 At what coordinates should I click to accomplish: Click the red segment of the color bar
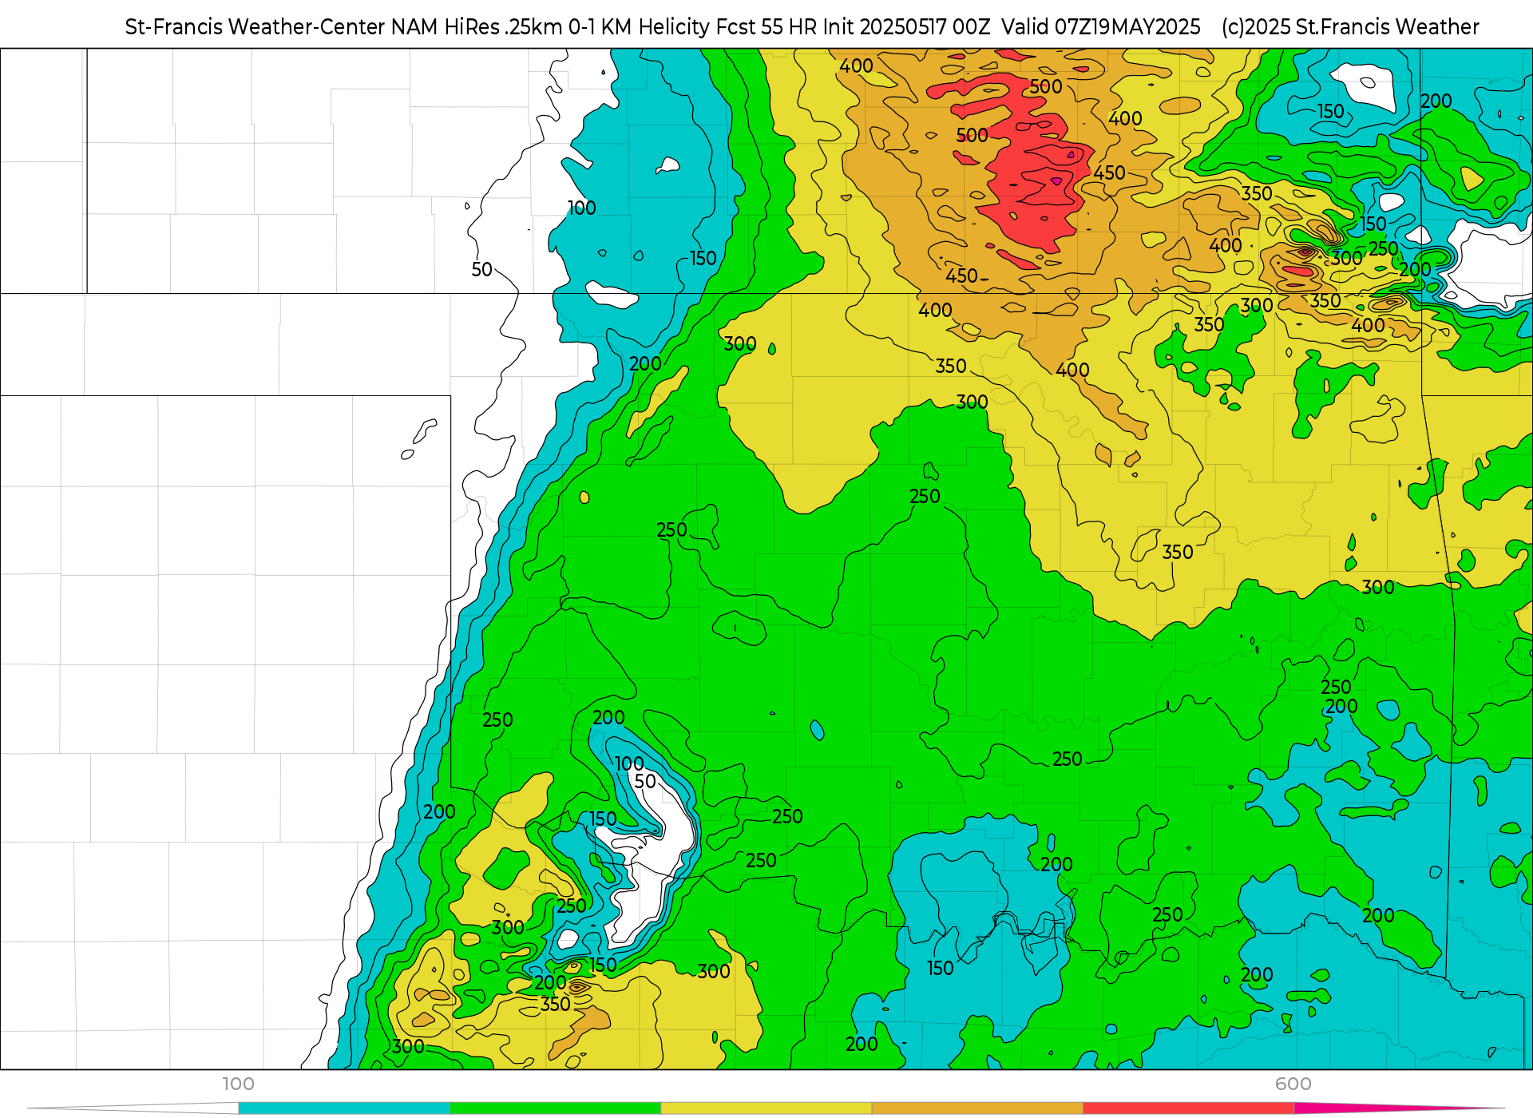pos(1189,1108)
